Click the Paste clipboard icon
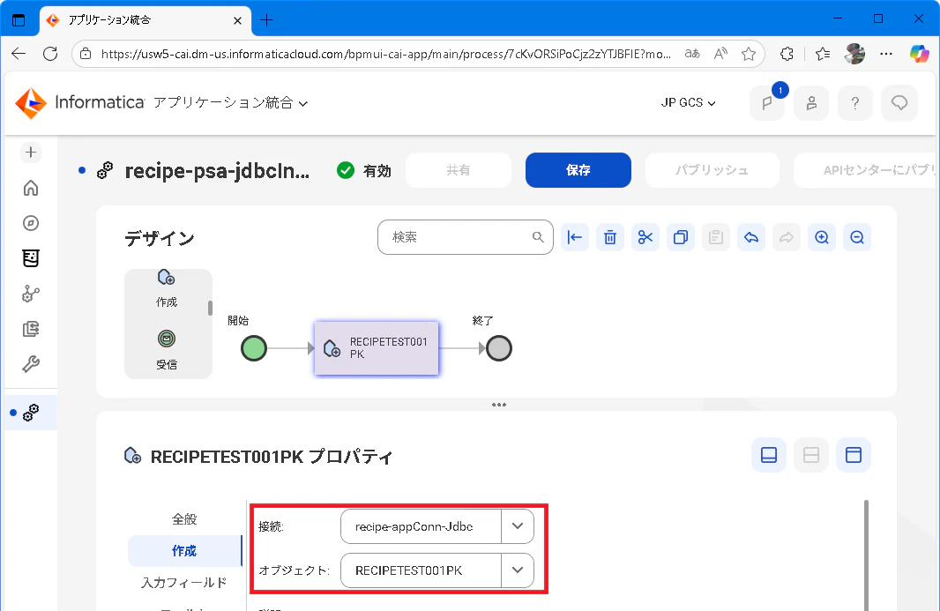940x611 pixels. click(x=716, y=237)
